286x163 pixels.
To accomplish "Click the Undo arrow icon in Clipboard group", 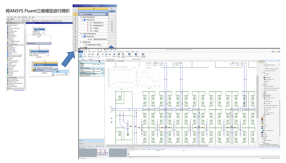I will click(89, 54).
